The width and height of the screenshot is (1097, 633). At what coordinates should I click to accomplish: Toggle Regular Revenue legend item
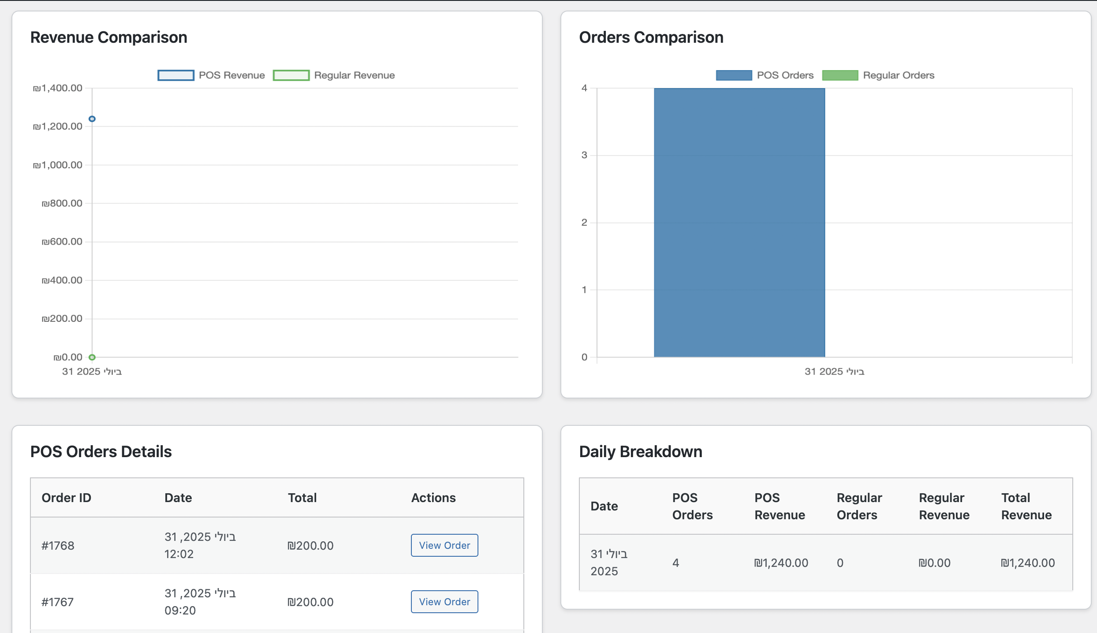click(x=354, y=75)
